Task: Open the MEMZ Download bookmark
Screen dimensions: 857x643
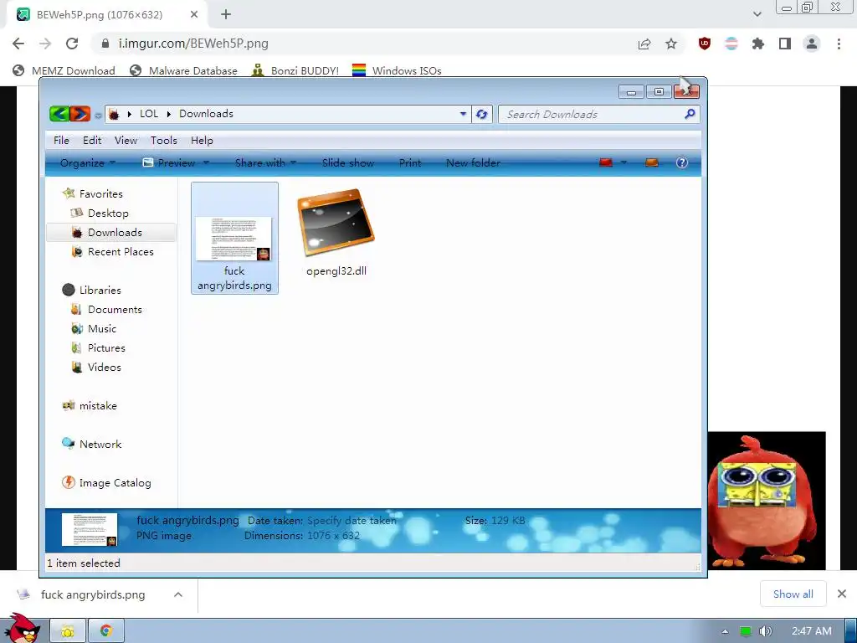Action: click(64, 70)
